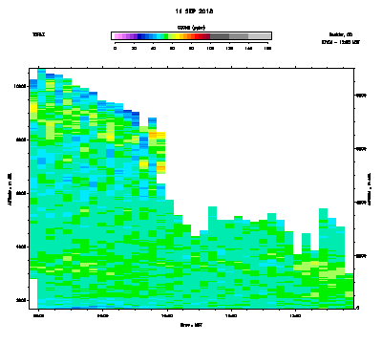The image size is (382, 344).
Task: Click the instrument name label at upper left
Action: pyautogui.click(x=38, y=34)
